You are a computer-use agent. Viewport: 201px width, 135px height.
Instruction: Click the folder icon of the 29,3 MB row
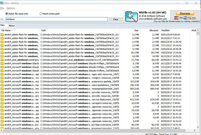(x=2, y=53)
